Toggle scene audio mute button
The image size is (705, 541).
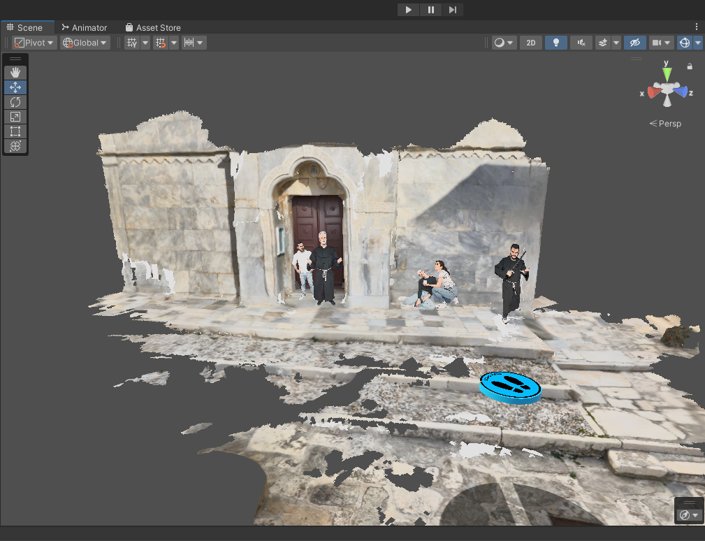point(581,43)
